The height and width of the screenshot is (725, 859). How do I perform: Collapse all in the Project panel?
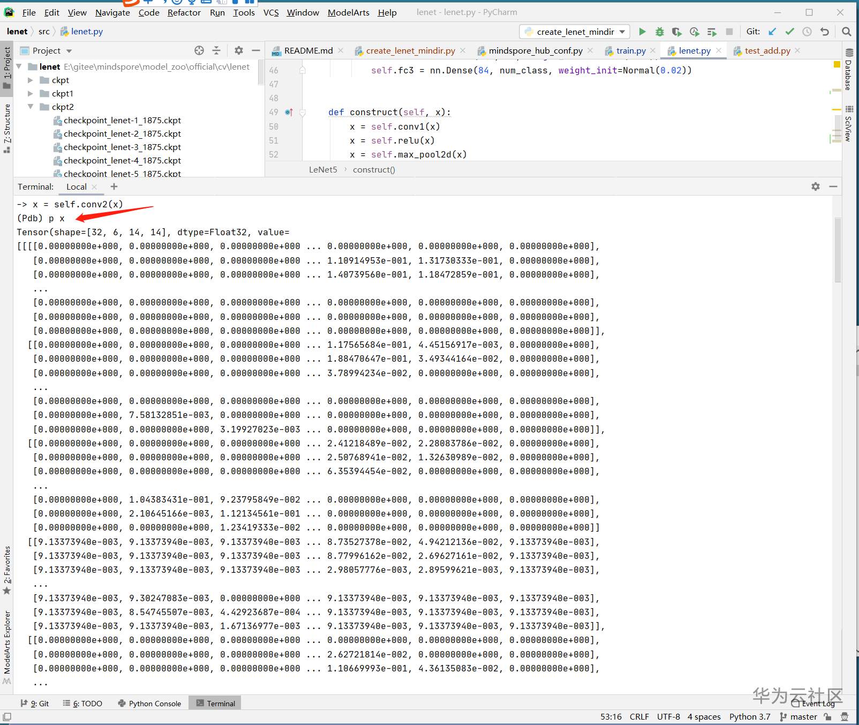[216, 50]
